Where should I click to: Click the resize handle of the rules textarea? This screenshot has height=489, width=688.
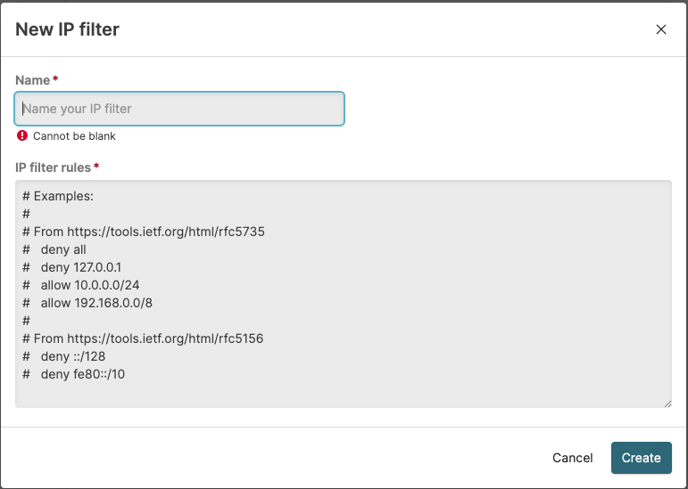(x=667, y=403)
